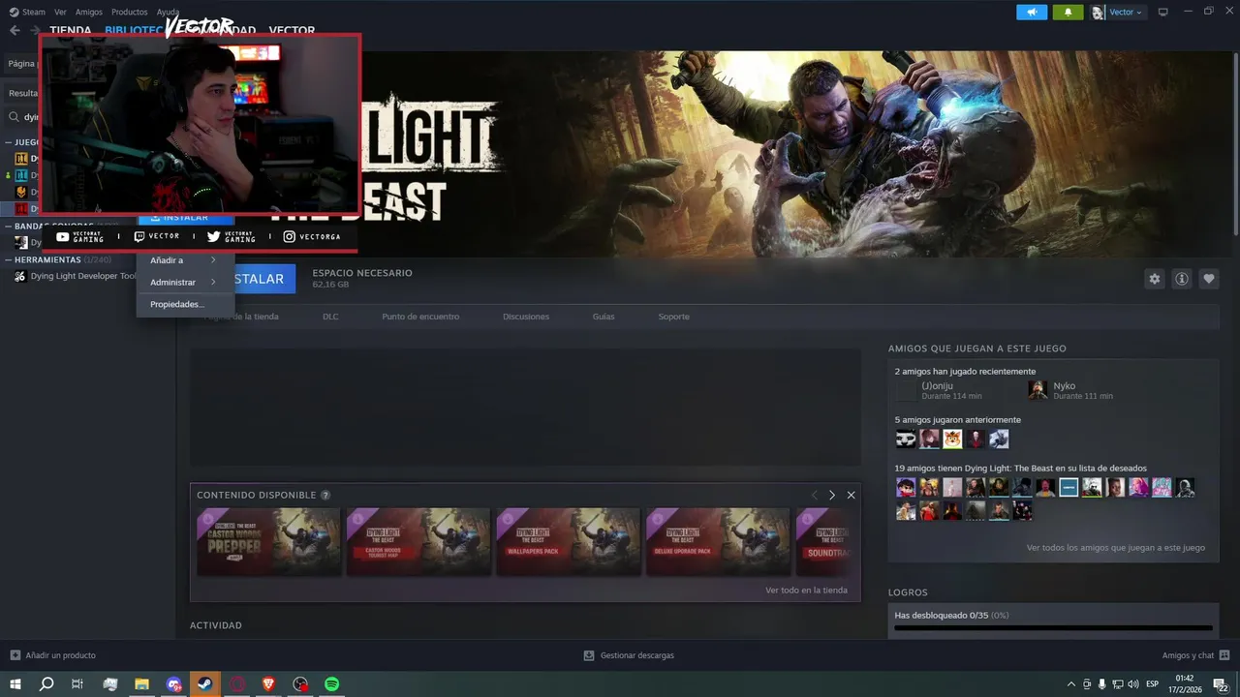
Task: Show hidden system tray icons
Action: coord(1071,683)
